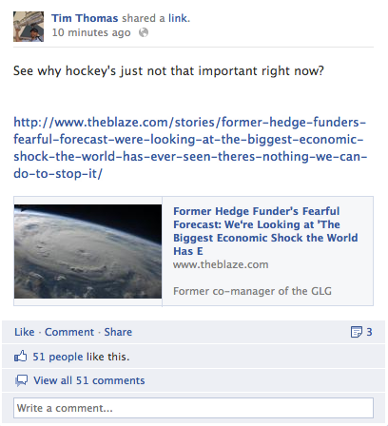Image resolution: width=388 pixels, height=426 pixels.
Task: Share this post
Action: (x=118, y=332)
